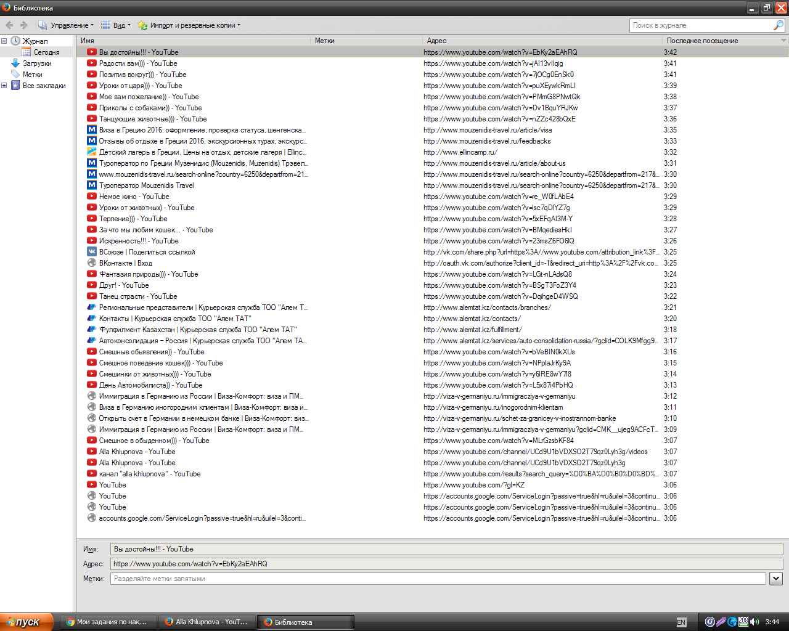Sort by the Метки column header
789x631 pixels.
pos(367,41)
